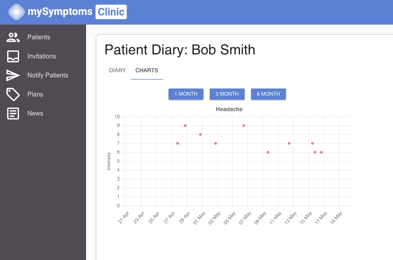This screenshot has height=260, width=393.
Task: Click the mySymptoms title text
Action: tap(60, 12)
